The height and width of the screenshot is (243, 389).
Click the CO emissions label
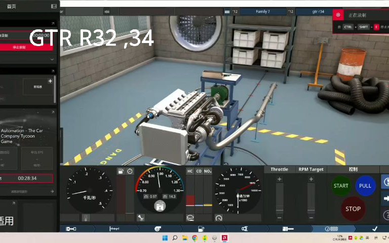click(199, 171)
